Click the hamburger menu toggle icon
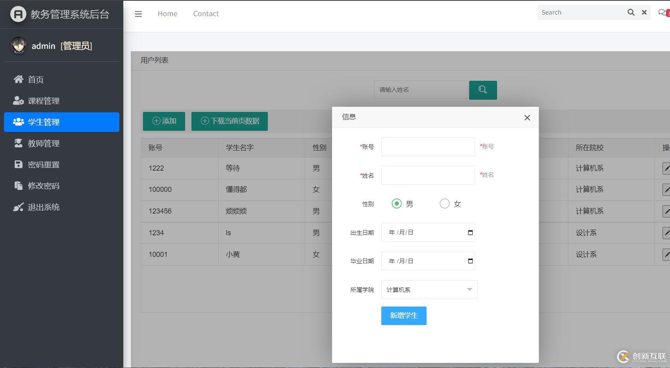 (x=138, y=14)
